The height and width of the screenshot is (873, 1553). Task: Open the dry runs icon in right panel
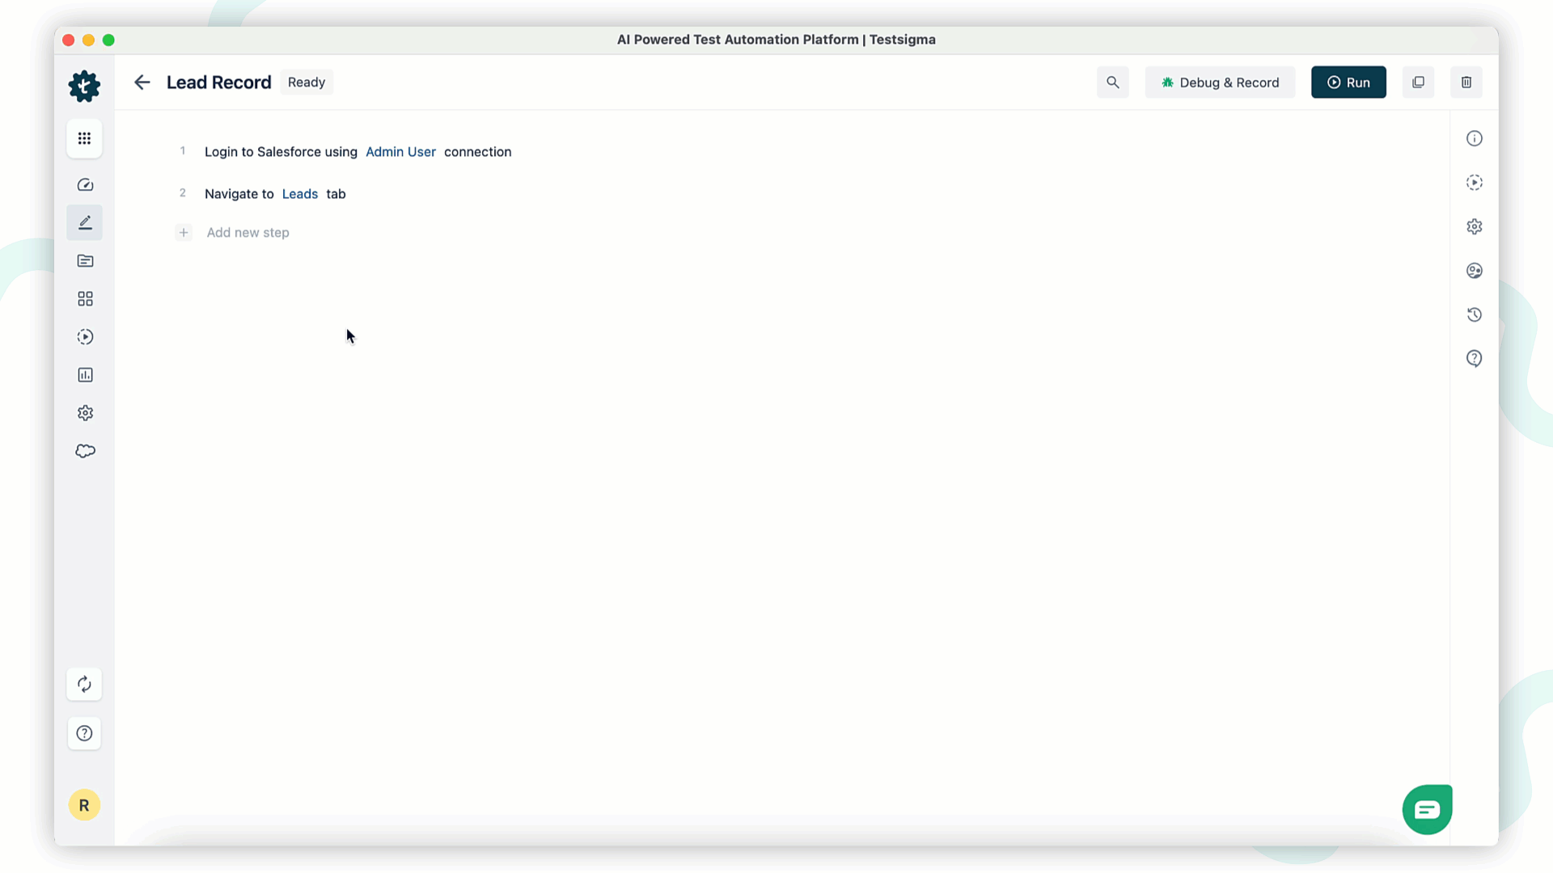[x=1475, y=183]
